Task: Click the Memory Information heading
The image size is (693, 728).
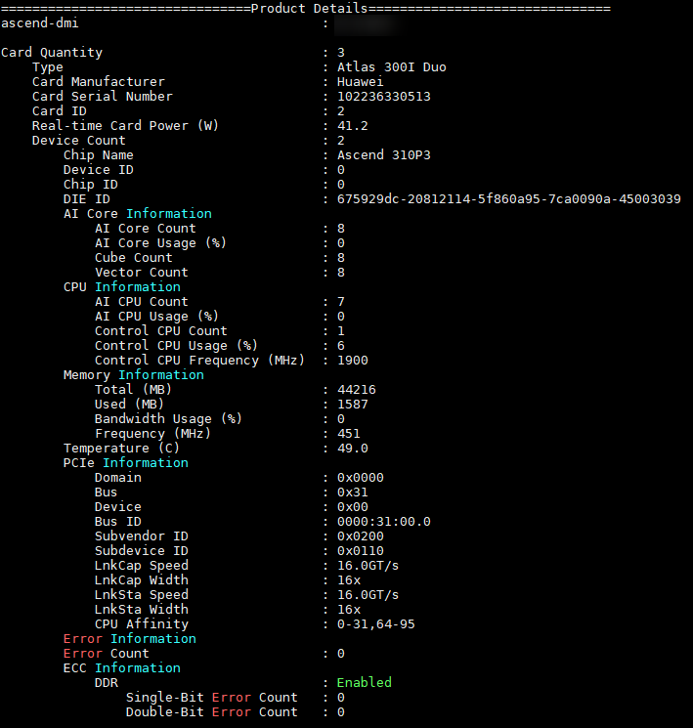Action: click(134, 374)
